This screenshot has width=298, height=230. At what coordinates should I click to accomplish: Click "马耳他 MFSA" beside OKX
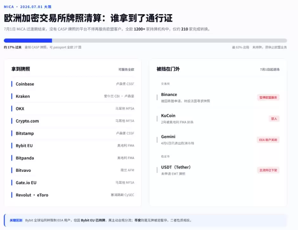click(125, 109)
